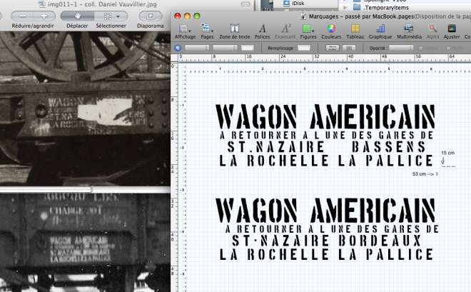The image size is (471, 292).
Task: Choose the Sélectionner marquee tool in Preview
Action: 108,16
